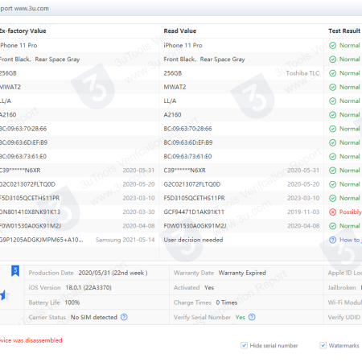This screenshot has width=362, height=362.
Task: Toggle the Watermarks checkbox
Action: click(x=323, y=345)
